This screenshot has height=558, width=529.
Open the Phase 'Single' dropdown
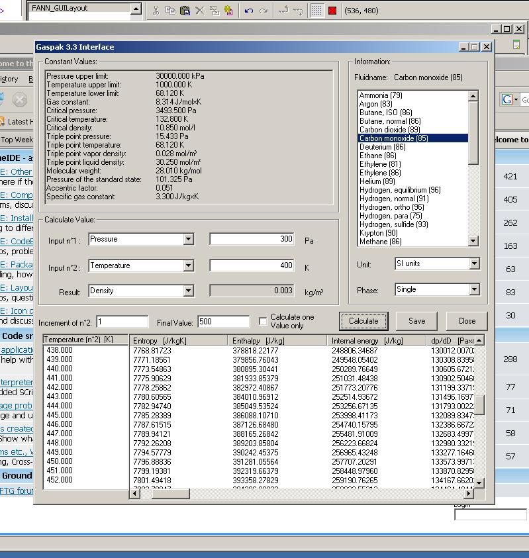pyautogui.click(x=474, y=289)
